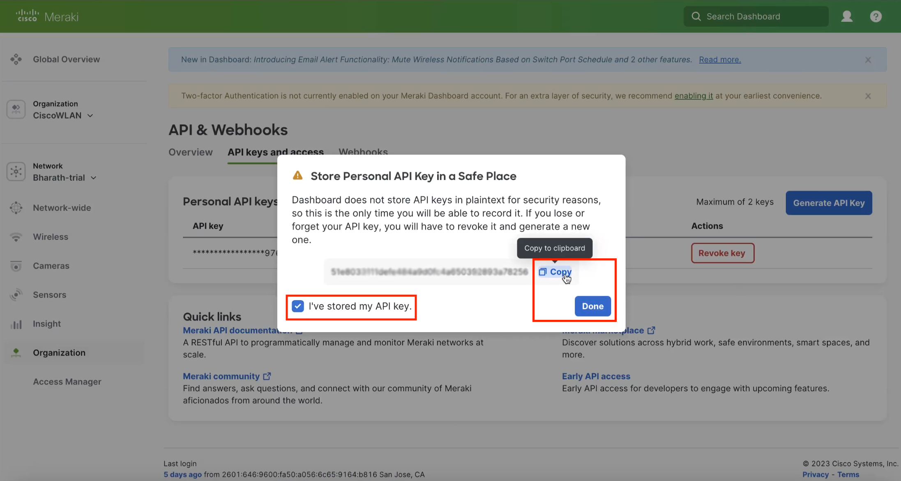Click the Sensors icon in sidebar
The image size is (901, 481).
coord(16,295)
